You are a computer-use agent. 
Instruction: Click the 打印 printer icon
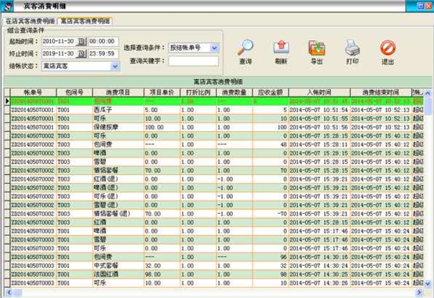[352, 48]
